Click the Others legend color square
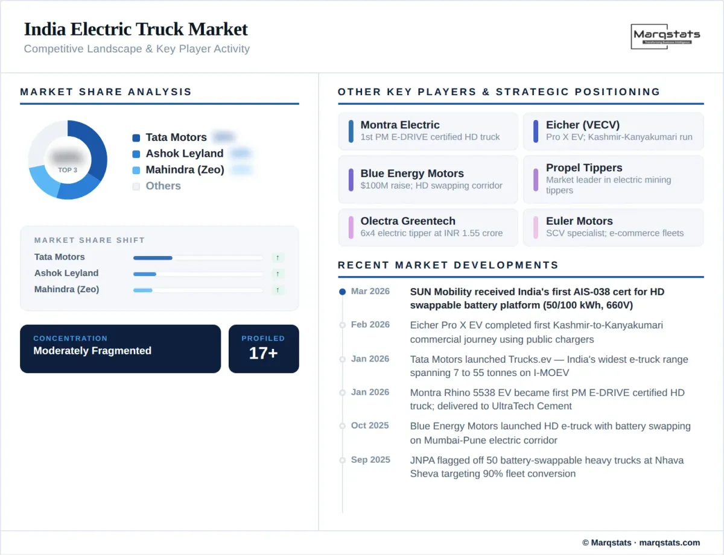The height and width of the screenshot is (555, 724). click(136, 186)
